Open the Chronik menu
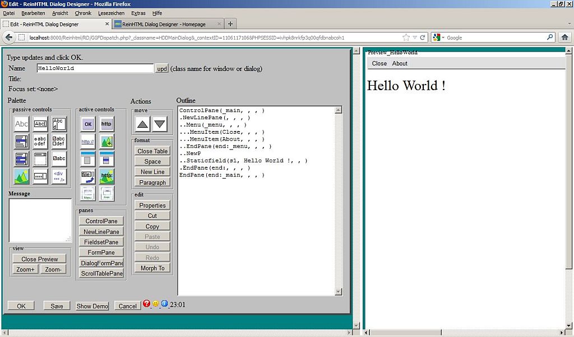The image size is (574, 337). pyautogui.click(x=83, y=13)
